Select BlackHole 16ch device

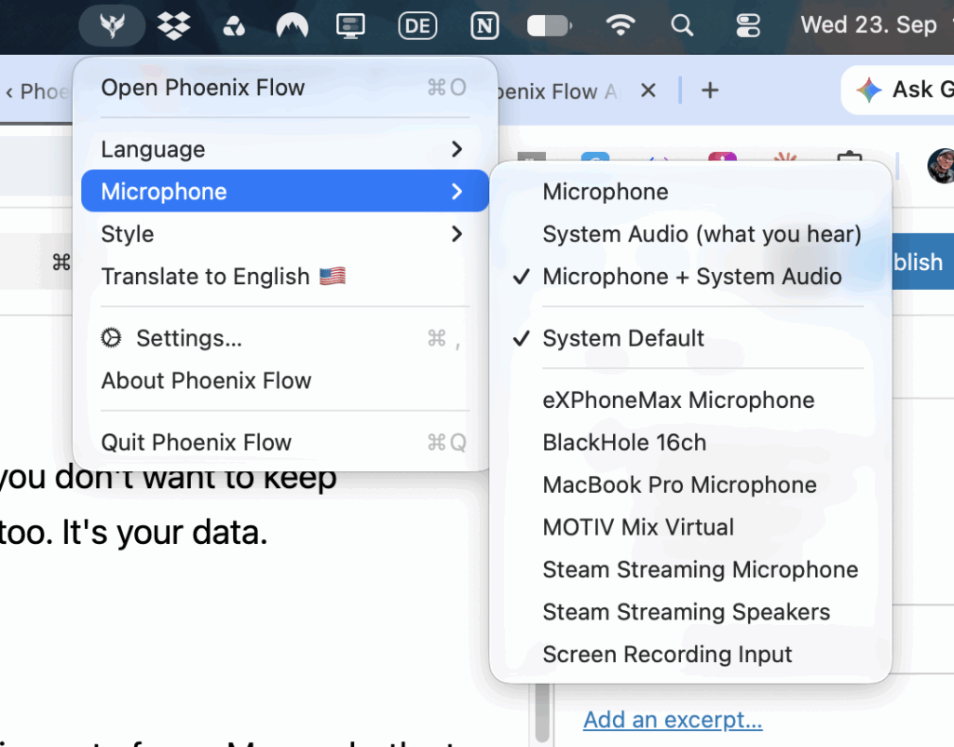tap(690, 442)
